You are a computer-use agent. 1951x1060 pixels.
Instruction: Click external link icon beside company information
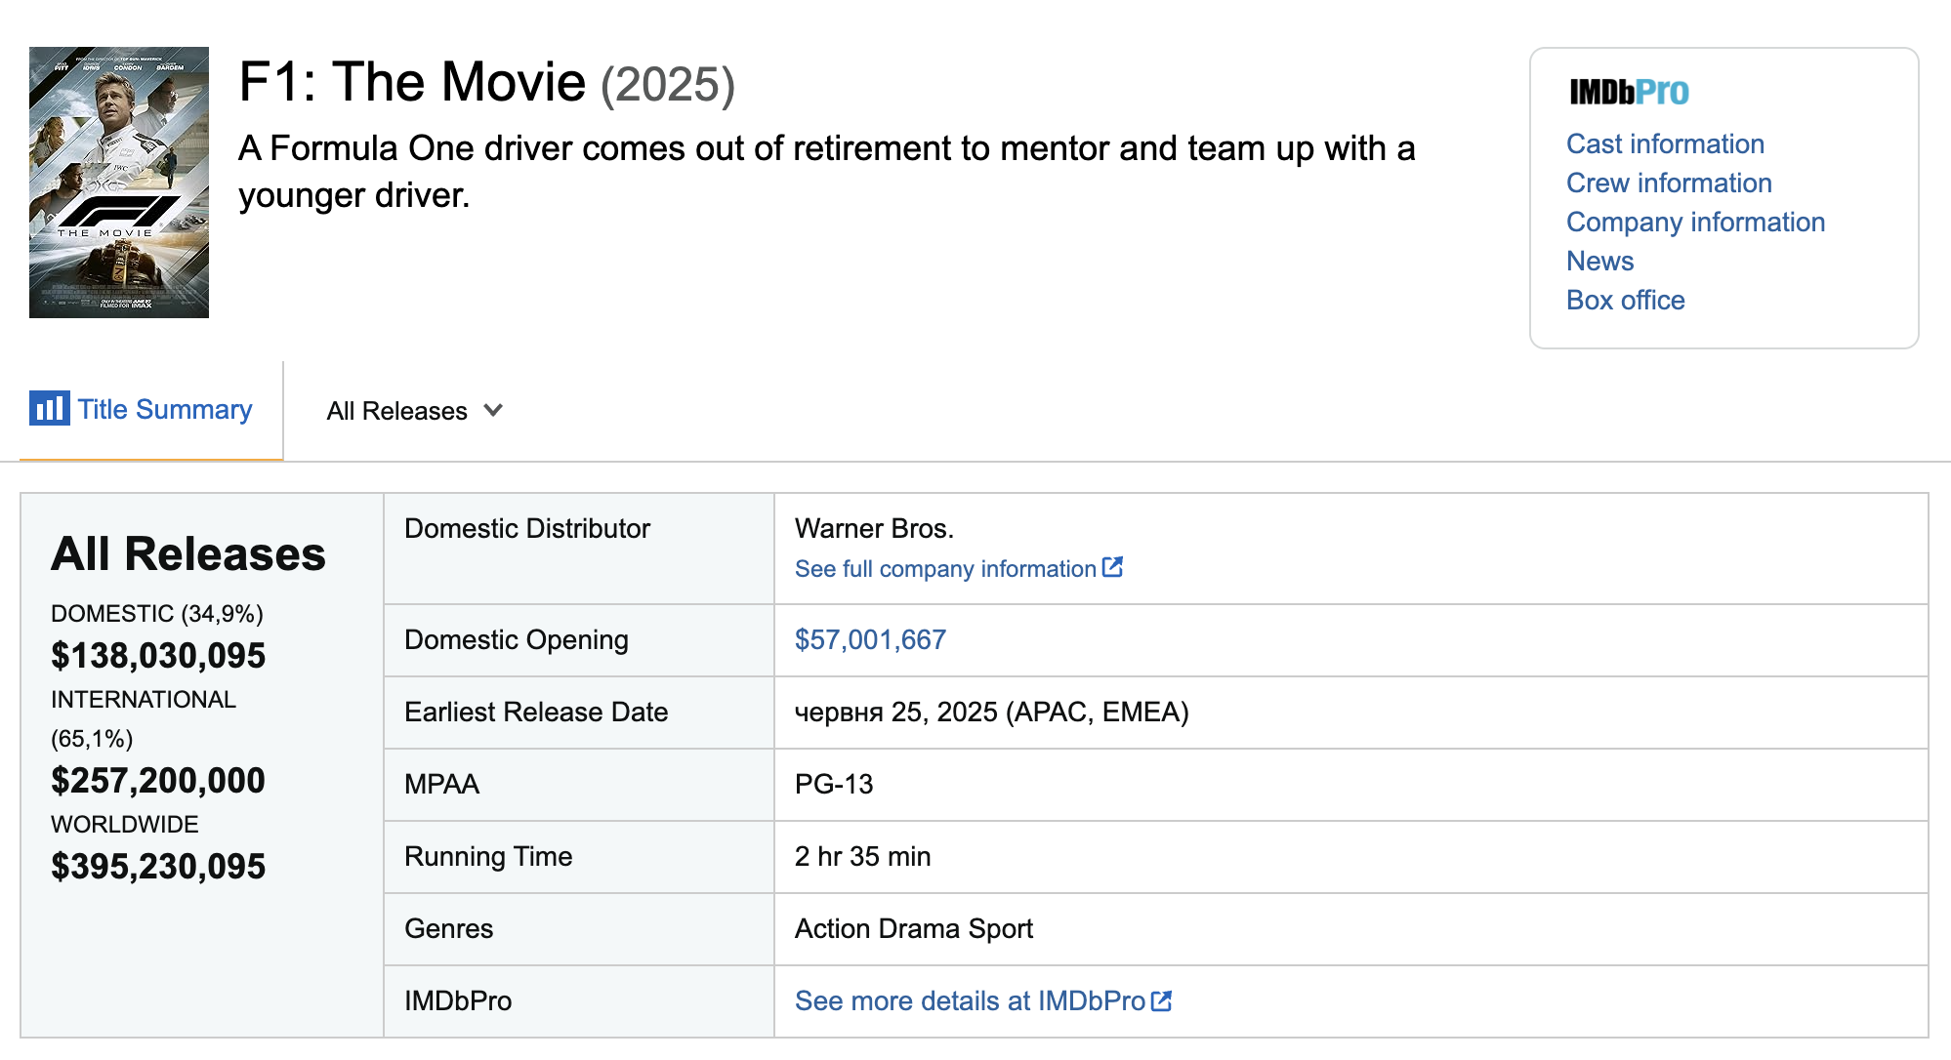pyautogui.click(x=1112, y=567)
